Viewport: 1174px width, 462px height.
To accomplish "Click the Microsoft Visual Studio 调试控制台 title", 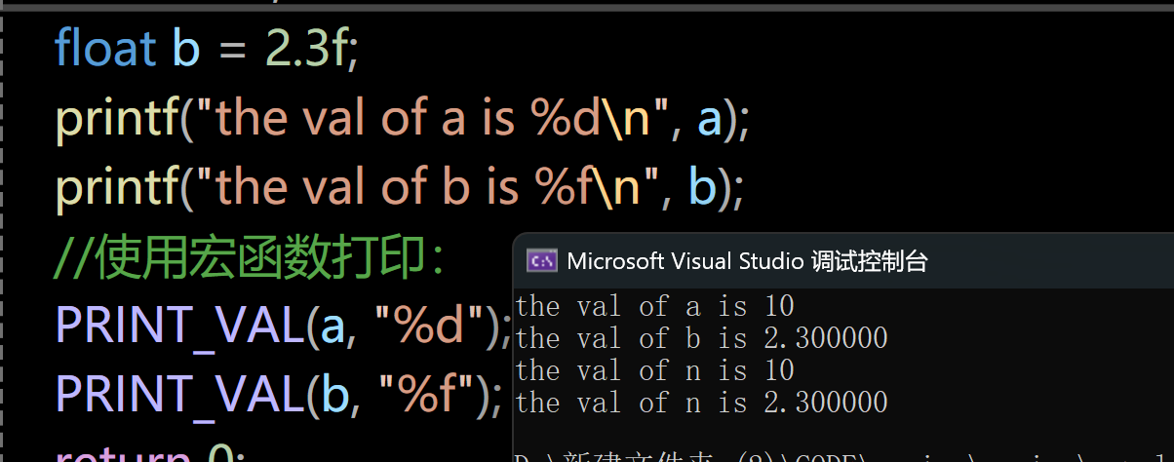I will pos(747,260).
